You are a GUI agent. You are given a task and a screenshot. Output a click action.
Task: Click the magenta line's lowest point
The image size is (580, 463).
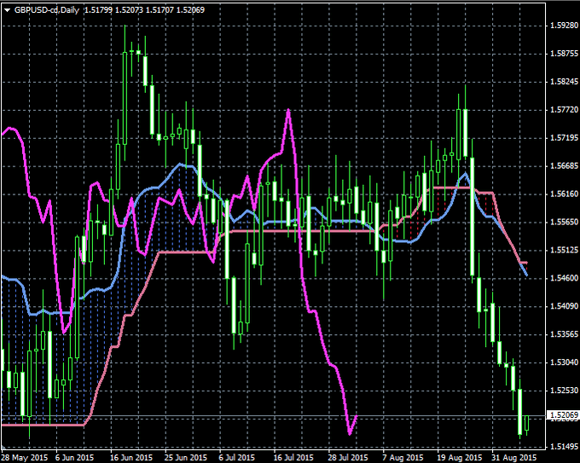pos(350,434)
